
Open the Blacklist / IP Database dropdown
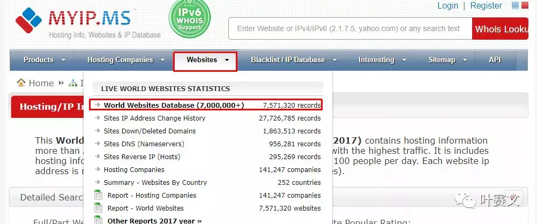(x=294, y=60)
